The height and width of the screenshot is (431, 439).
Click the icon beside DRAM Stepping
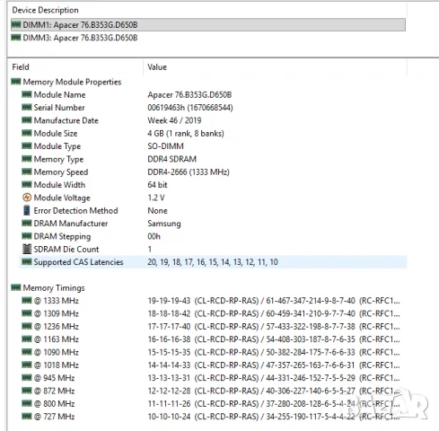(x=27, y=236)
